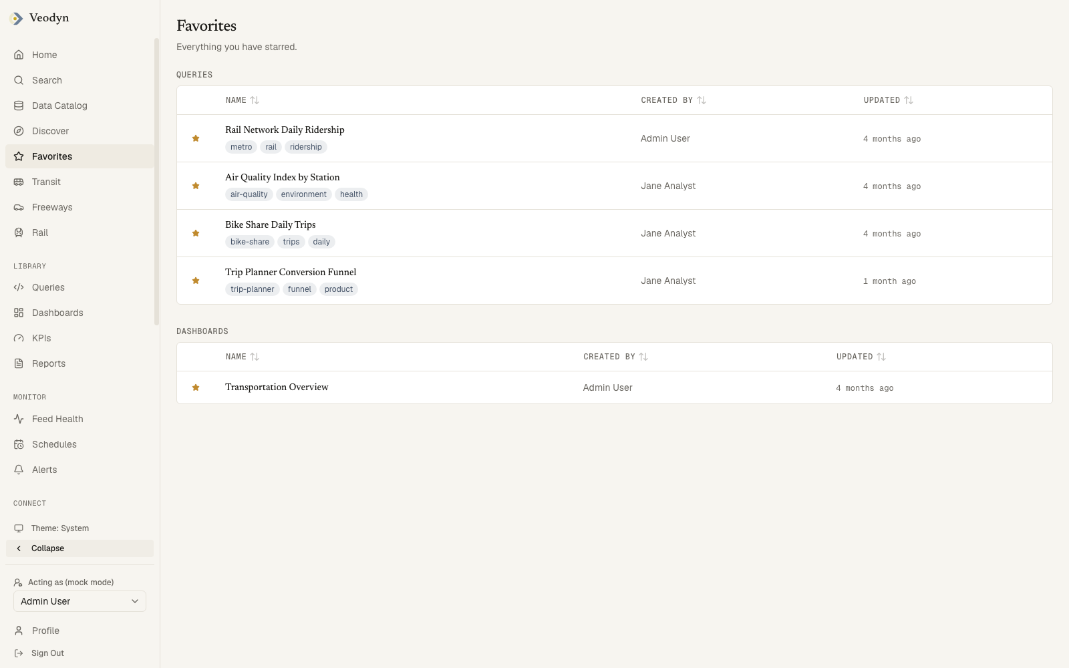Click the funnel tag

[x=299, y=289]
